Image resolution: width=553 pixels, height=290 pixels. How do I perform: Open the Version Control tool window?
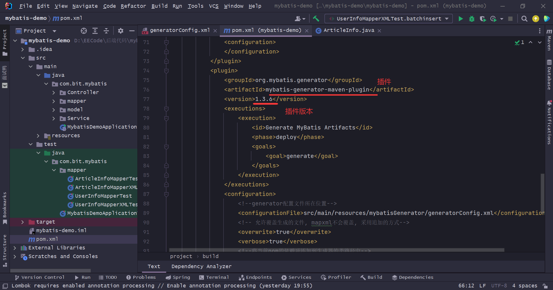point(39,278)
